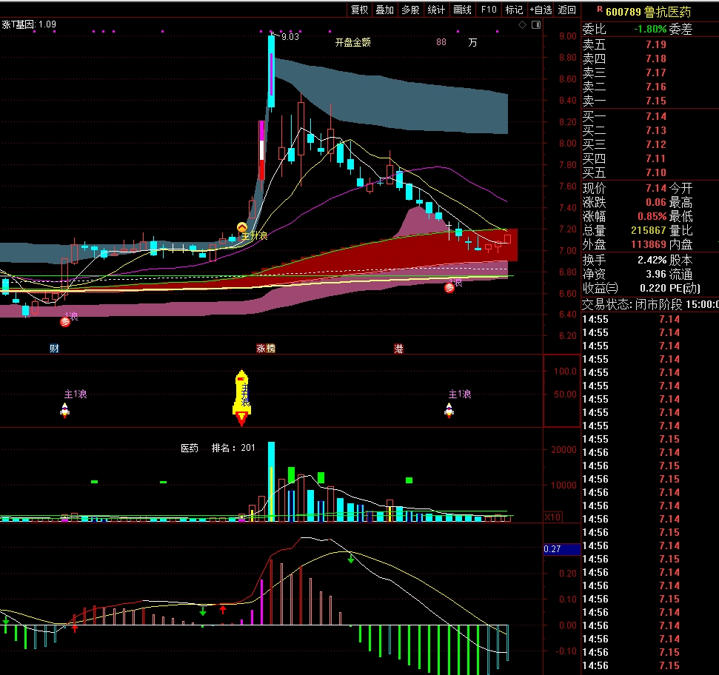
Task: Click 现价 value 7.14
Action: 656,188
